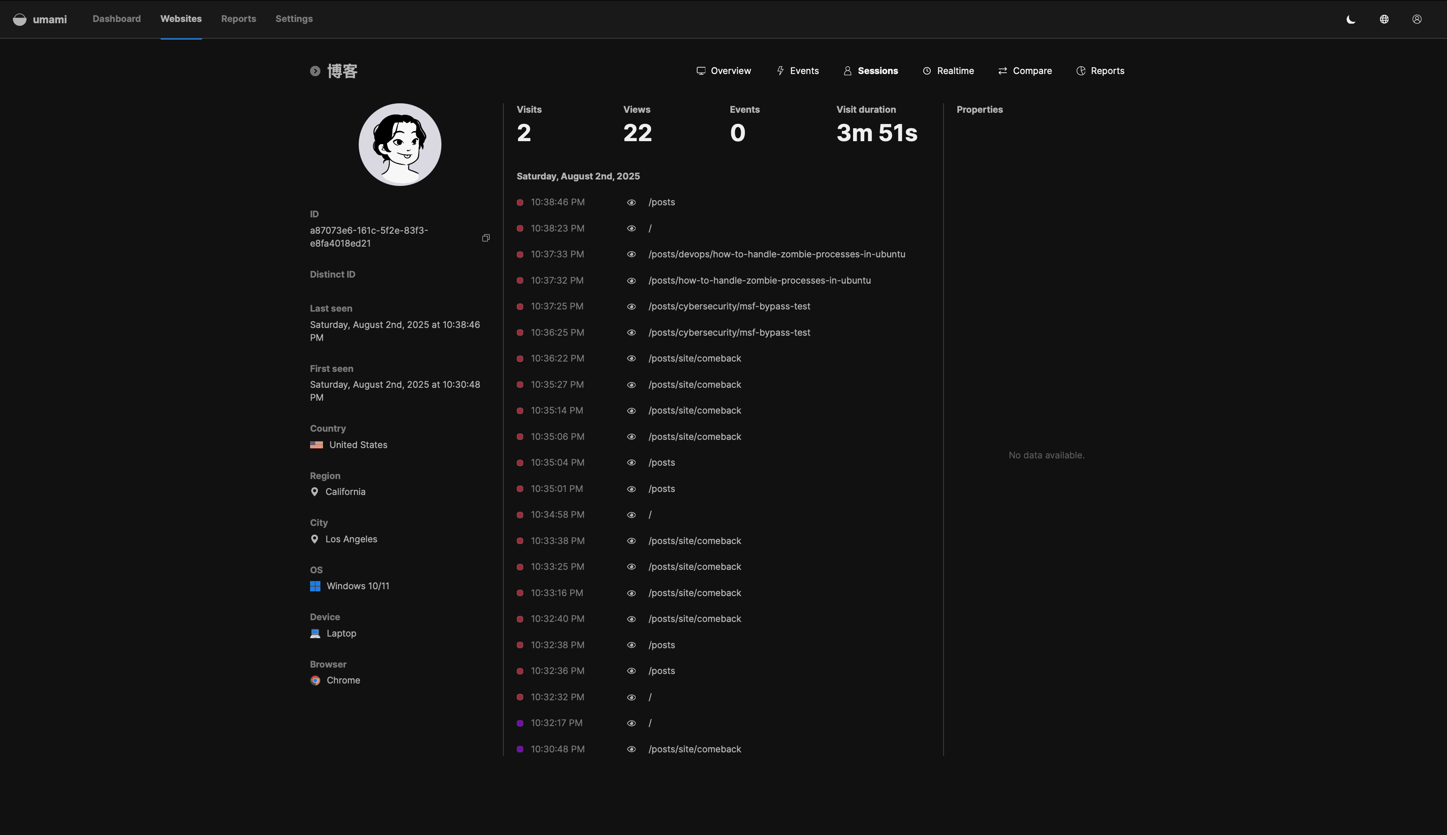Toggle dark mode with moon icon
This screenshot has width=1447, height=835.
pos(1351,19)
